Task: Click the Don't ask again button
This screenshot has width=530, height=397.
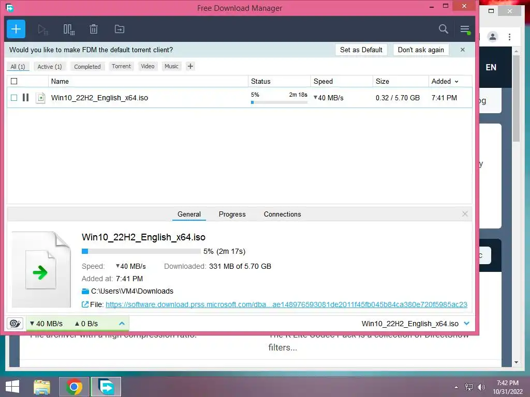Action: (421, 50)
